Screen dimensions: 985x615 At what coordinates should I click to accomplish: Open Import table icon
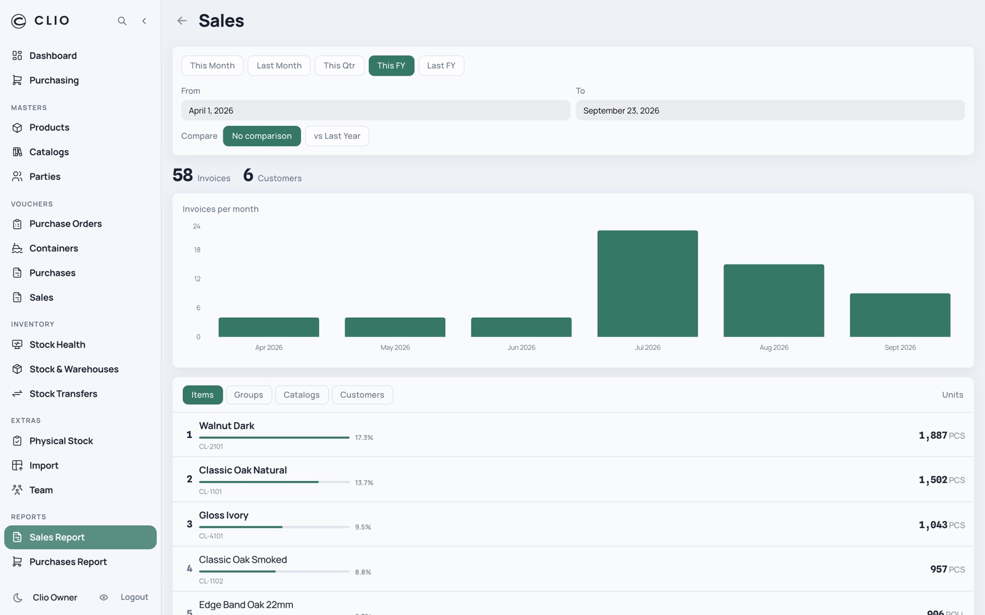[x=17, y=466]
